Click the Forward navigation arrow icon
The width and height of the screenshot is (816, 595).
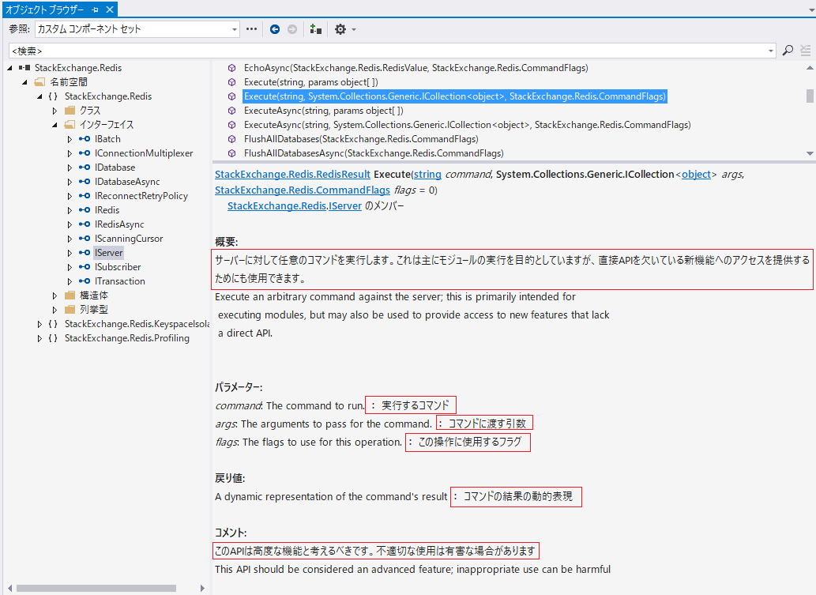click(x=292, y=30)
